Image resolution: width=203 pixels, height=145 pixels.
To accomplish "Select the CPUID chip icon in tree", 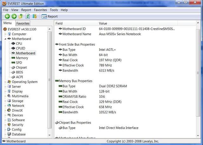I will pyautogui.click(x=13, y=48).
